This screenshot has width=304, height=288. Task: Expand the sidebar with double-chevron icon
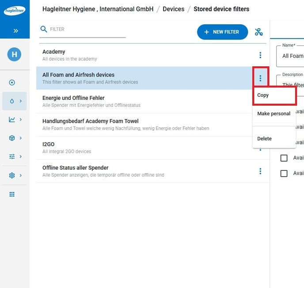[15, 31]
